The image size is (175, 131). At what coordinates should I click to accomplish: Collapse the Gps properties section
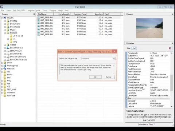[127, 98]
